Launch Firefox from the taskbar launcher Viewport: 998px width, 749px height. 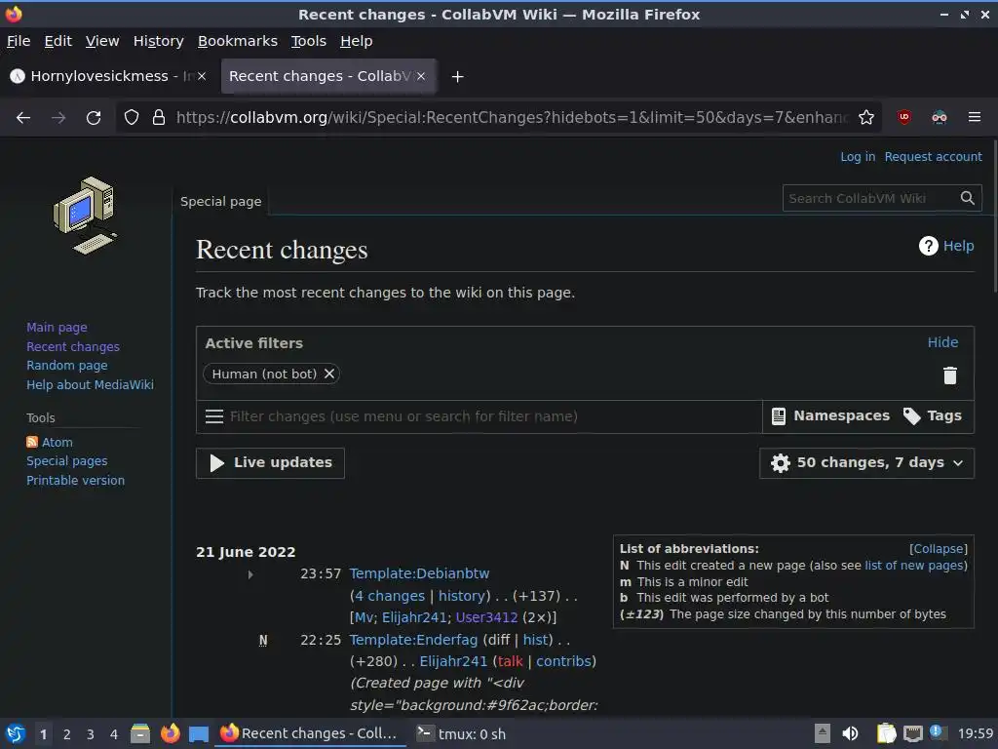pyautogui.click(x=170, y=733)
